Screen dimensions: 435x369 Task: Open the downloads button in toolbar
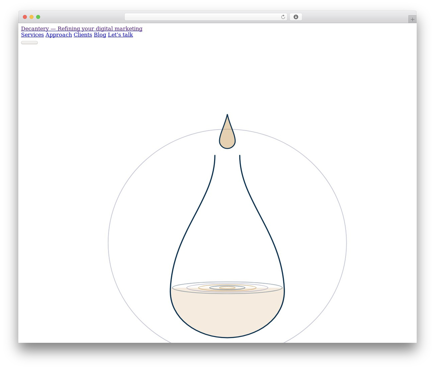tap(296, 17)
